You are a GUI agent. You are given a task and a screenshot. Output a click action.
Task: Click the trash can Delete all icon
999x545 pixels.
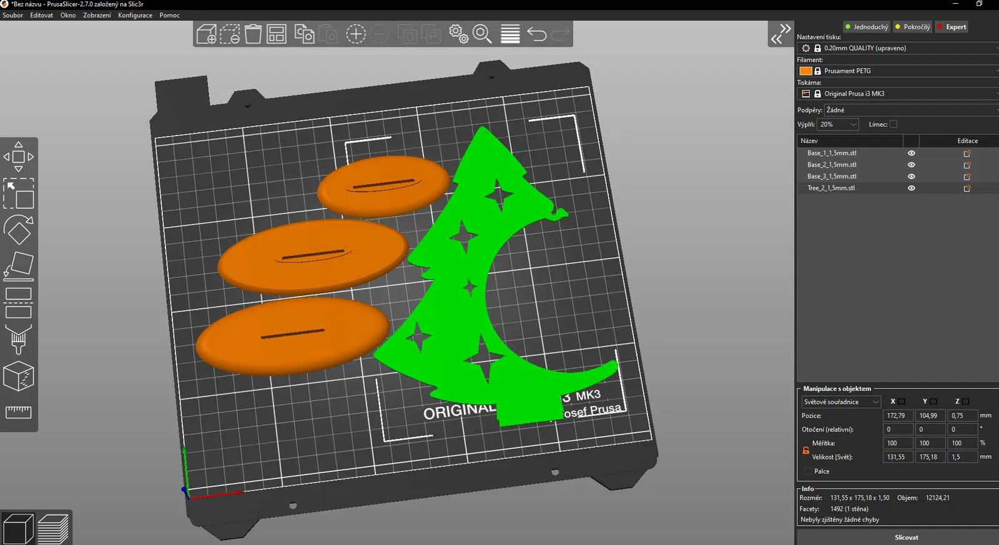pos(253,34)
